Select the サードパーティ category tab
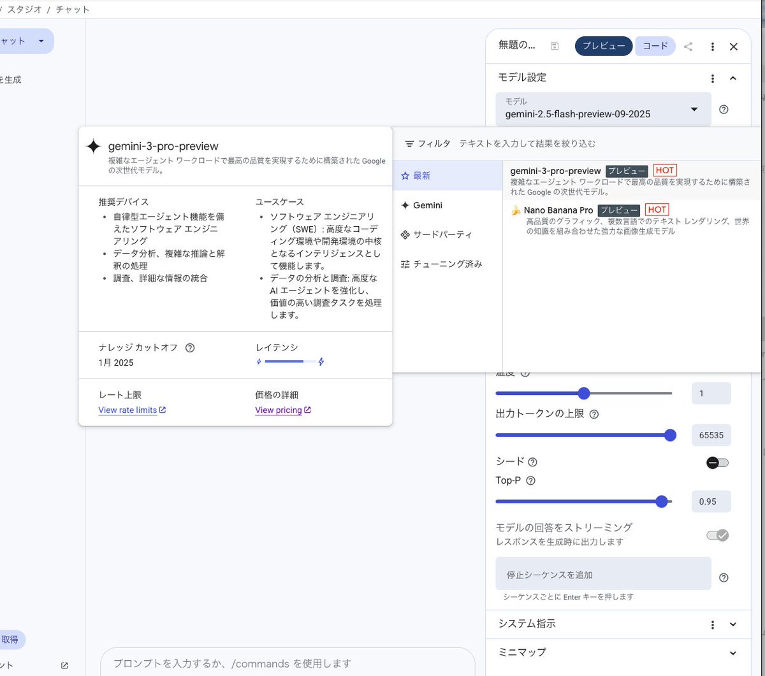This screenshot has height=676, width=765. tap(448, 234)
